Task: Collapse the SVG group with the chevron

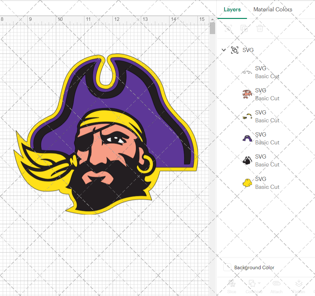Action: tap(224, 50)
